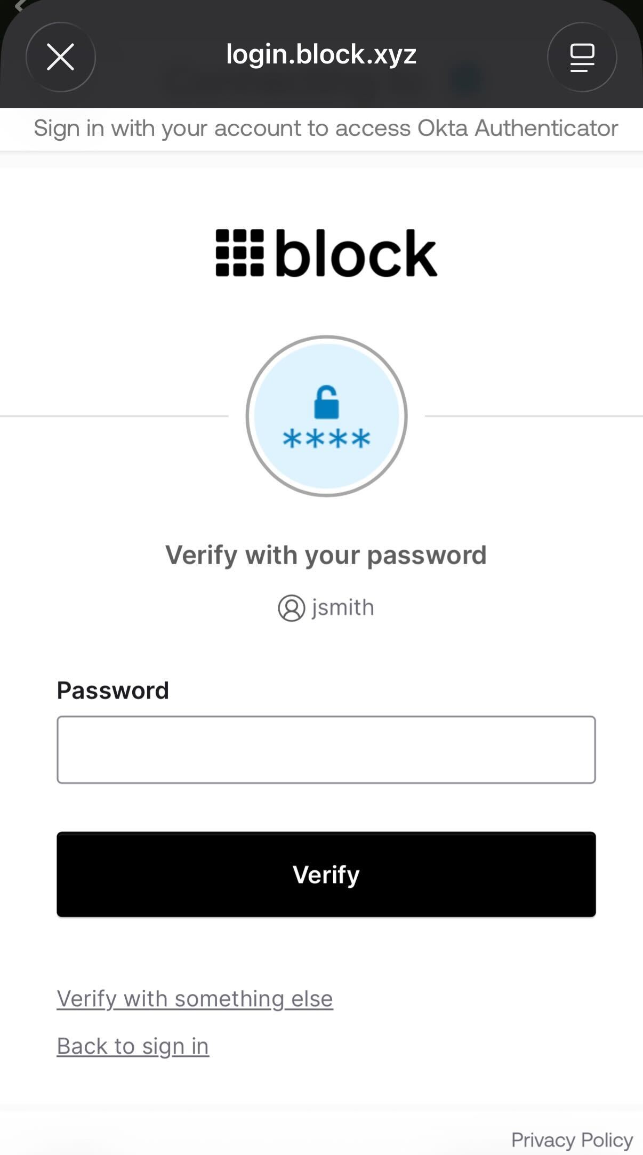Tap the jsmith username text
This screenshot has width=643, height=1155.
coord(343,608)
